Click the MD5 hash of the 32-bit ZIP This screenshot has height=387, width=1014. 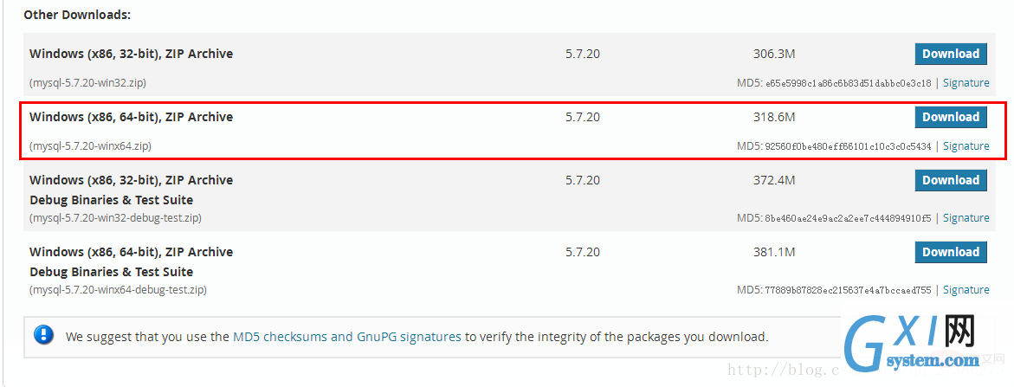(x=848, y=83)
